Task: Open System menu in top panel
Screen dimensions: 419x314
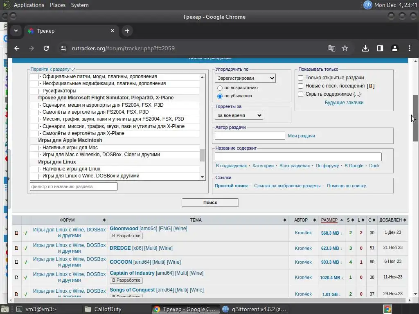Action: click(x=80, y=5)
